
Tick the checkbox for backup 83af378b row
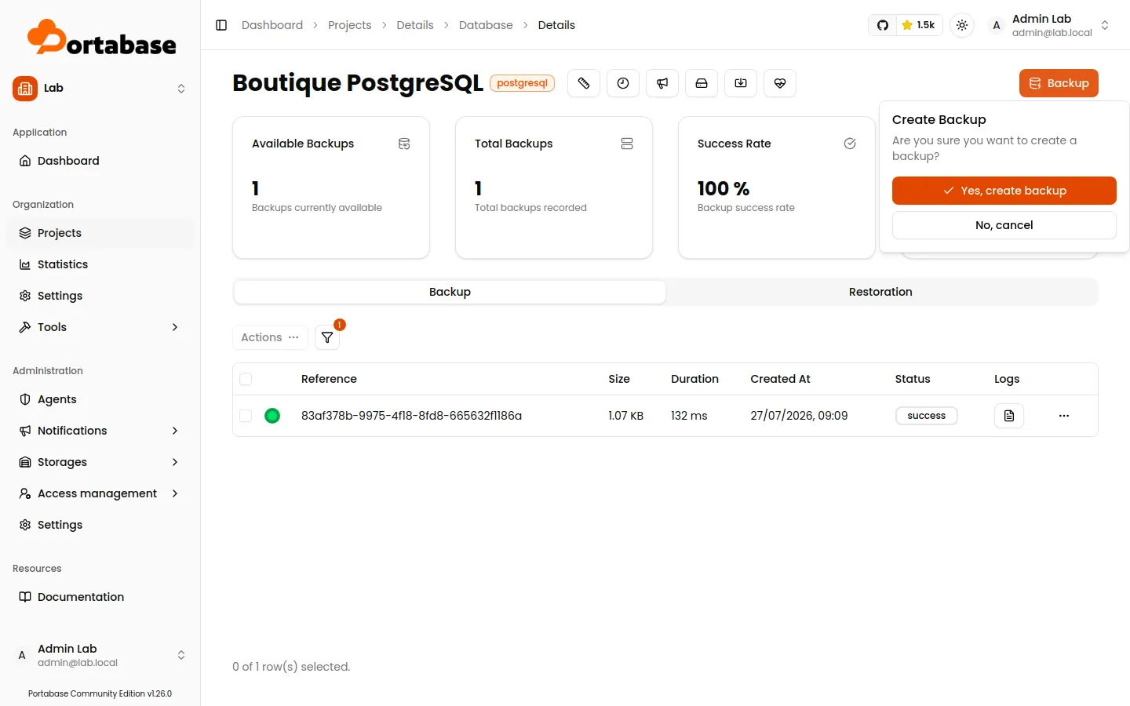[x=246, y=416]
